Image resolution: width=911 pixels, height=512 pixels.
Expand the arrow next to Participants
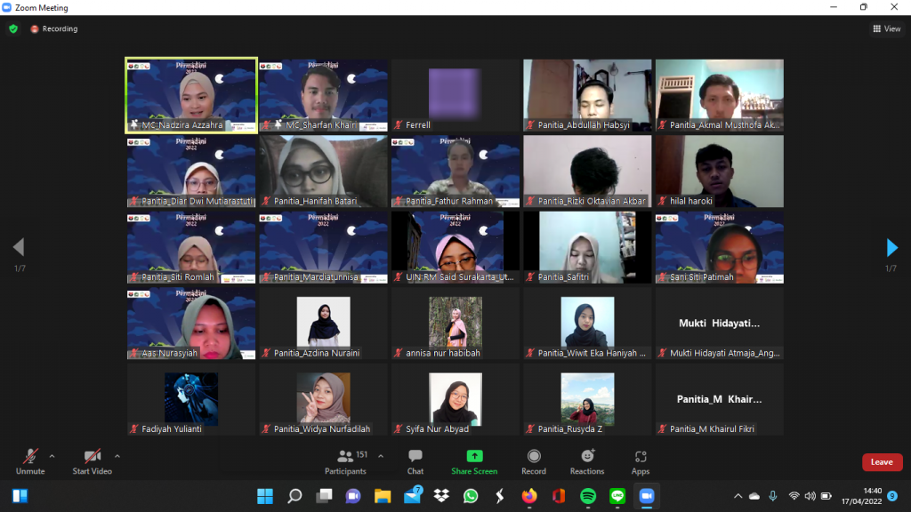click(x=381, y=456)
